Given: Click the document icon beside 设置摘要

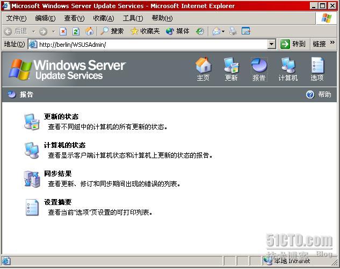Looking at the screenshot, I should point(32,207).
